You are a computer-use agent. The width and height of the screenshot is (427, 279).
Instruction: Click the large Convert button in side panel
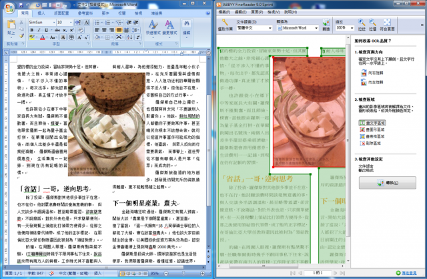tap(387, 183)
